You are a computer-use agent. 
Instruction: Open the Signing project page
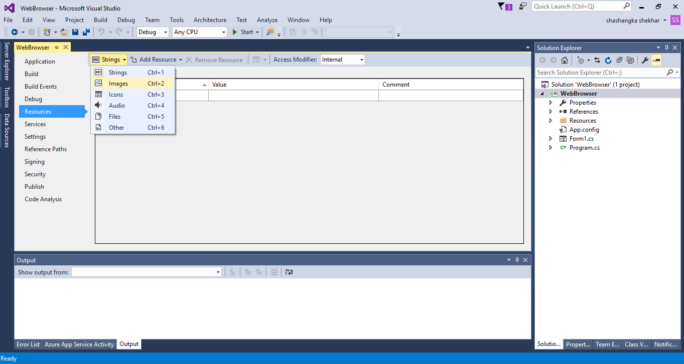(35, 162)
